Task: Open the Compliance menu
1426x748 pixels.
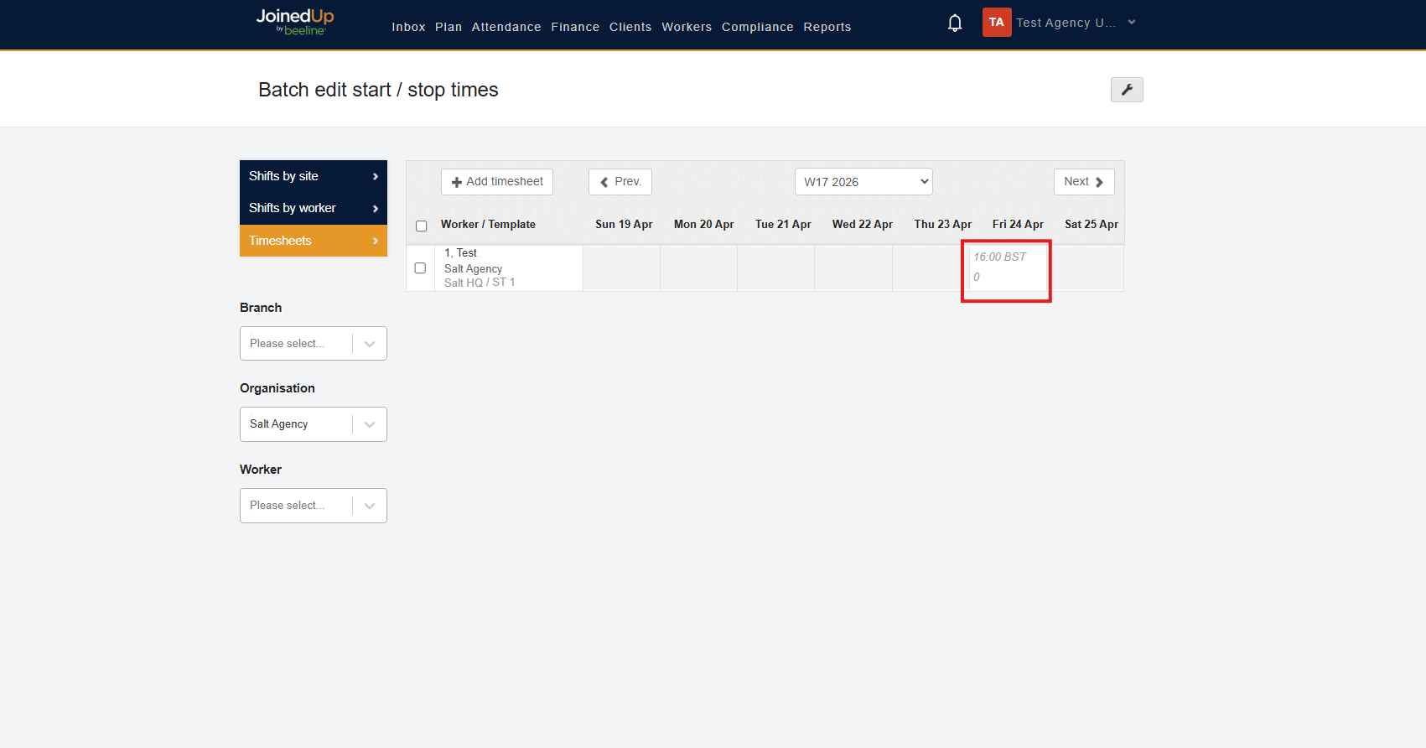Action: pyautogui.click(x=758, y=27)
